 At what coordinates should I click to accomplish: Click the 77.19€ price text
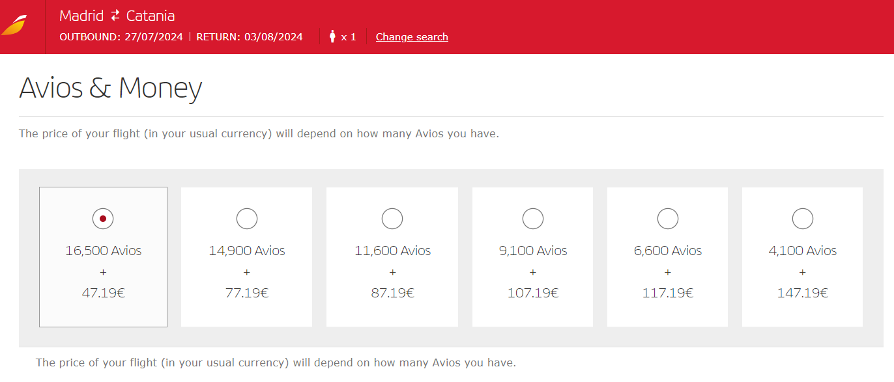pyautogui.click(x=247, y=293)
